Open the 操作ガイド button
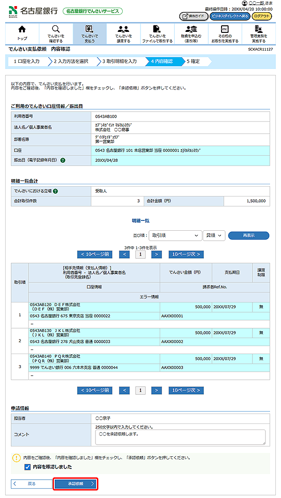This screenshot has width=281, height=498. pos(193,16)
